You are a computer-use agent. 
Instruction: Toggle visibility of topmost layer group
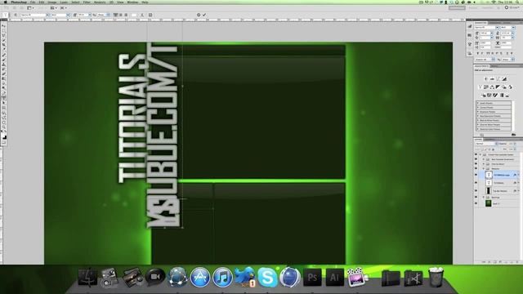(476, 154)
